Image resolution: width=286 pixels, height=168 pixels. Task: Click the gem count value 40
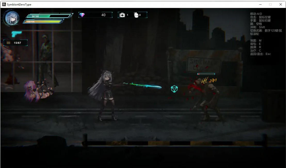pos(103,15)
